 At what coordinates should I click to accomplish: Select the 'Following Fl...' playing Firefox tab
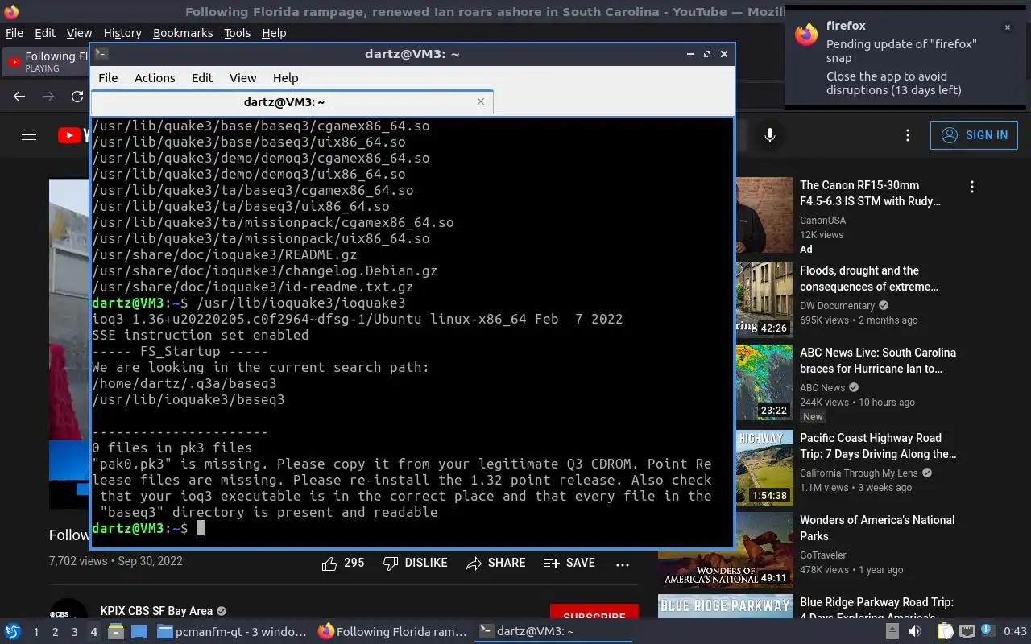coord(47,62)
